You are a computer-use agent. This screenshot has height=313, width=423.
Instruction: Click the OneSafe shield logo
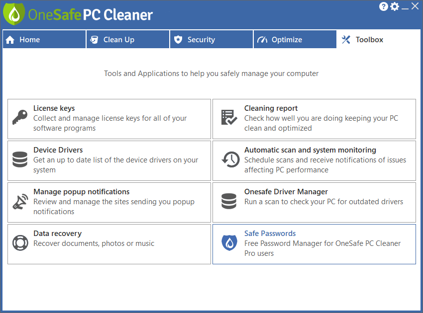(x=14, y=14)
